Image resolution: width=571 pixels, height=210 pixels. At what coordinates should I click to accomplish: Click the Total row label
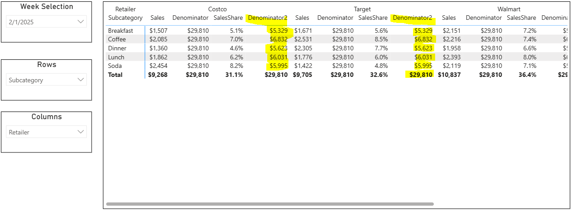[x=115, y=75]
